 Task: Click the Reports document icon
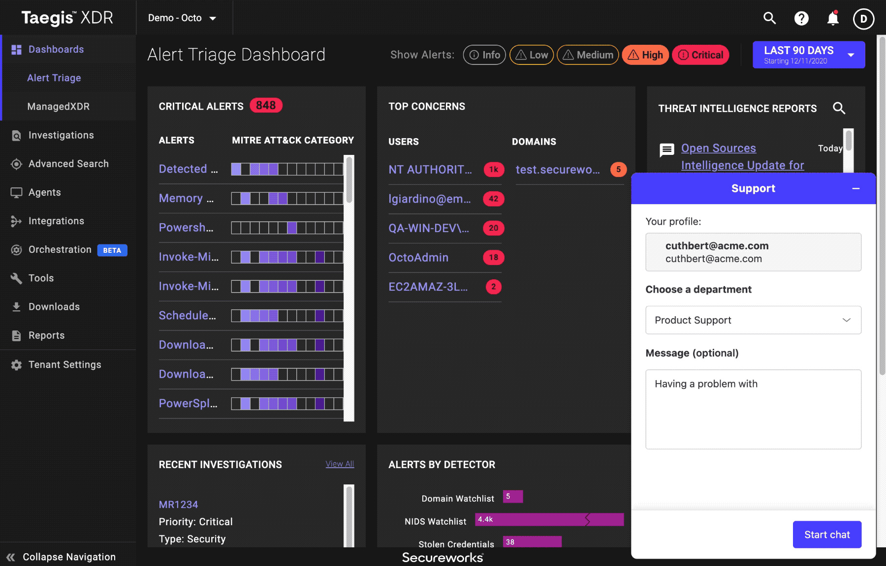coord(16,335)
